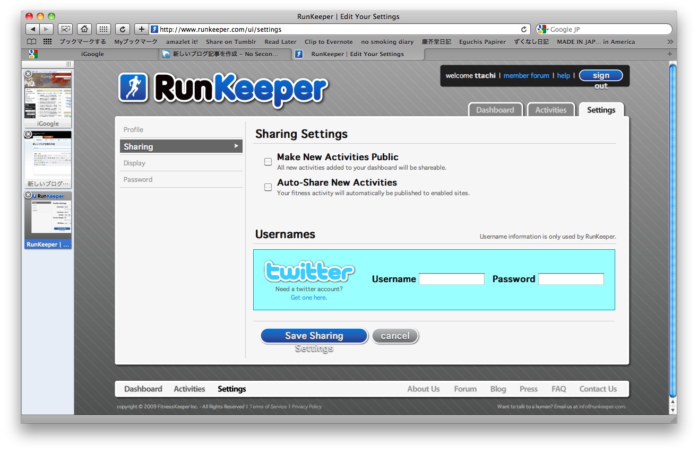698x455 pixels.
Task: Close the iGoogle sidebar thumbnail
Action: [28, 74]
